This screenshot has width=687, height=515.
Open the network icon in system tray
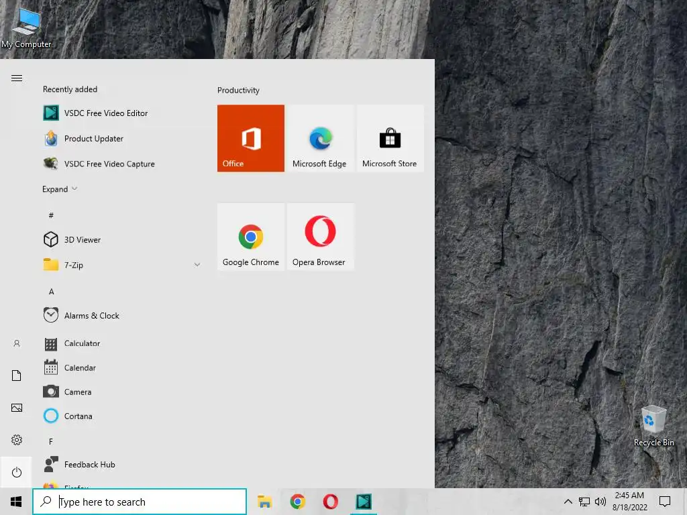pyautogui.click(x=584, y=502)
